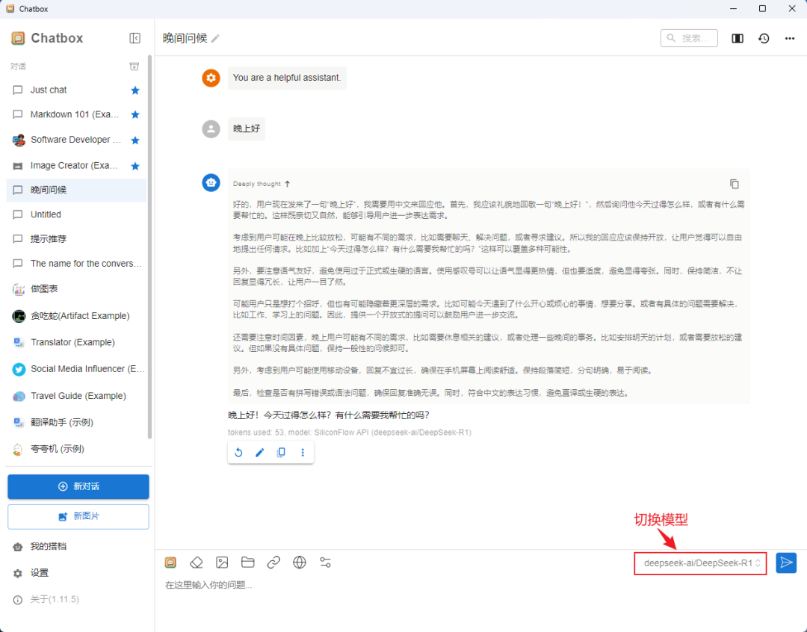807x632 pixels.
Task: Unstar the Software Developer conversation
Action: (135, 140)
